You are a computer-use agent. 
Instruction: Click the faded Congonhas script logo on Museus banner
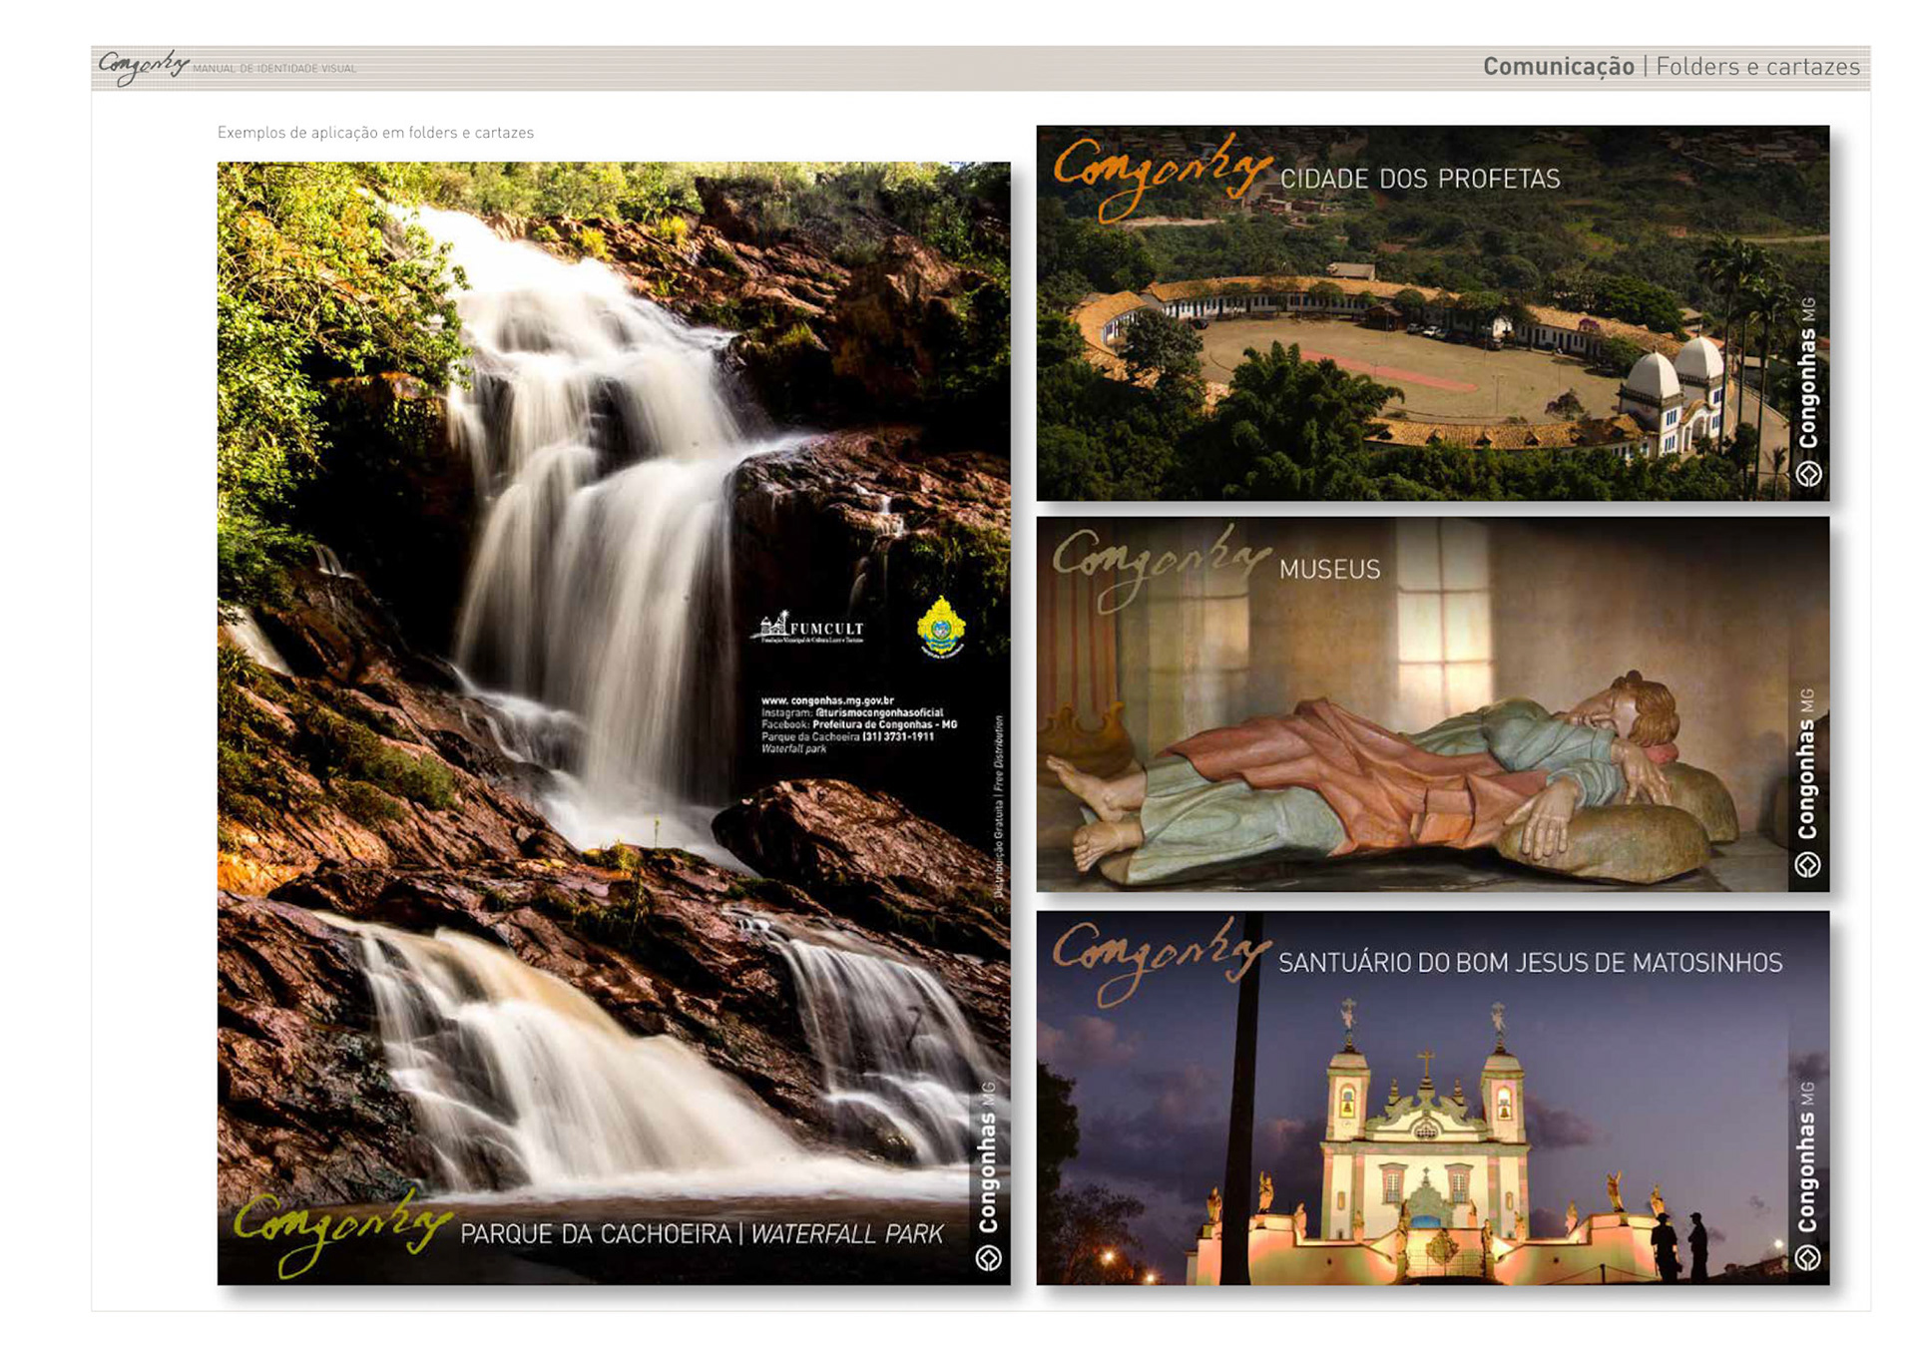click(x=1163, y=567)
